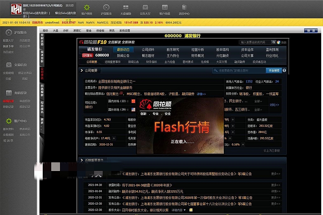
Task: Open the 创业板 menu
Action: (x=100, y=31)
